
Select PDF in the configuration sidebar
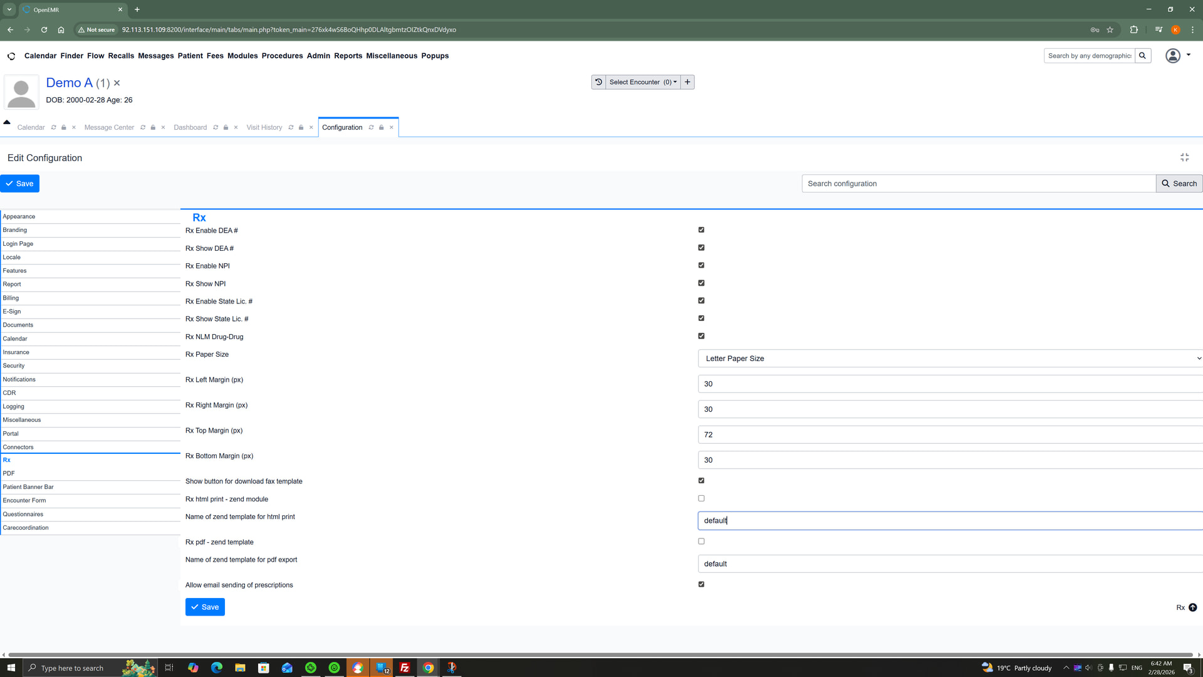(9, 473)
